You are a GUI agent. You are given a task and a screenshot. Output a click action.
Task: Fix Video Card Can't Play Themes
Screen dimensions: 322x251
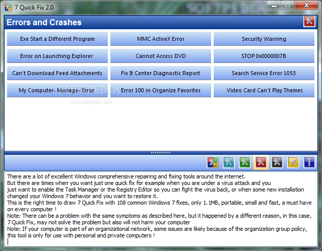264,90
